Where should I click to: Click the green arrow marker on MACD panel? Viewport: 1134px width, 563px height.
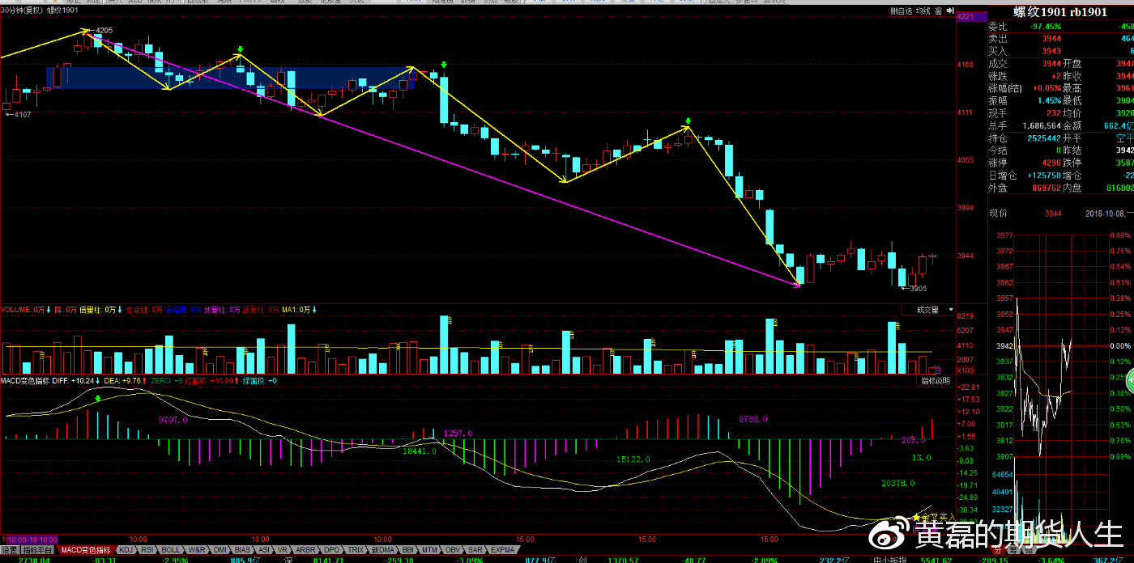tap(98, 400)
